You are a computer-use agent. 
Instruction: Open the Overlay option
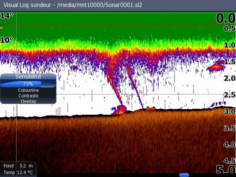coord(28,101)
